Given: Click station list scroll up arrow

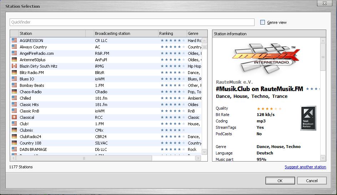Looking at the screenshot, I should (x=205, y=41).
